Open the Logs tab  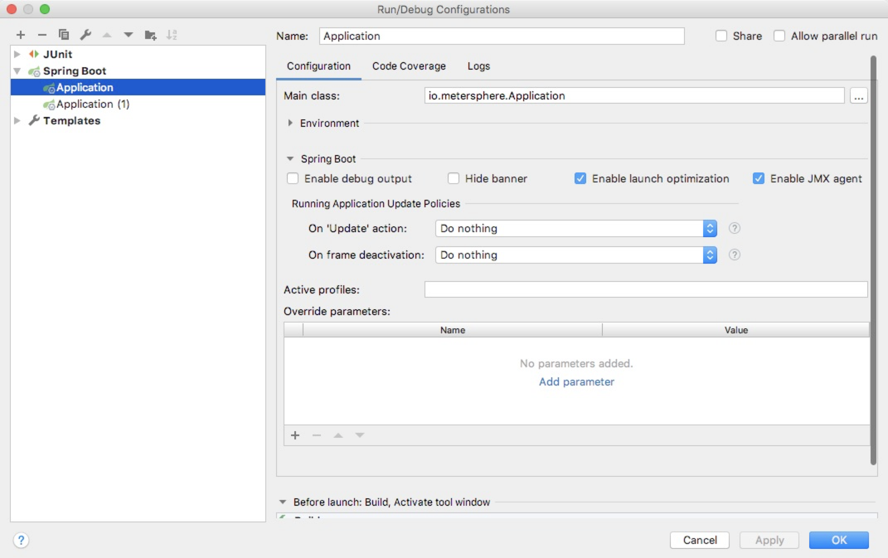click(x=478, y=66)
